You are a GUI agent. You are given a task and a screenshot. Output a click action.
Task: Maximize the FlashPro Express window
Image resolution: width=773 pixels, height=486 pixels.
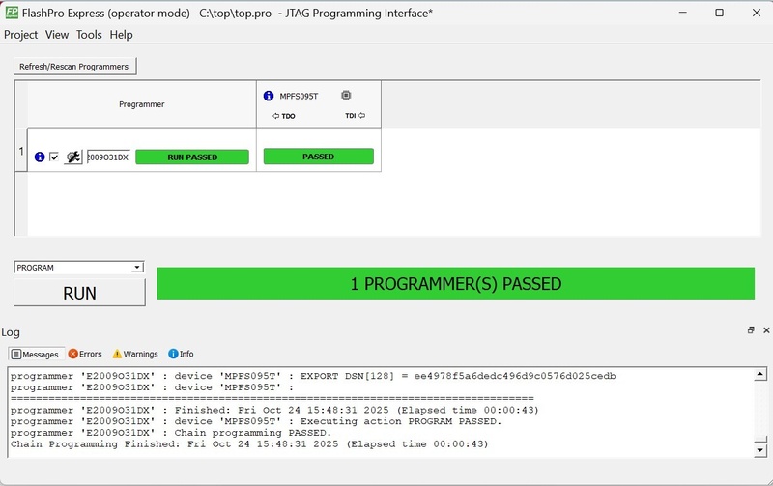719,13
